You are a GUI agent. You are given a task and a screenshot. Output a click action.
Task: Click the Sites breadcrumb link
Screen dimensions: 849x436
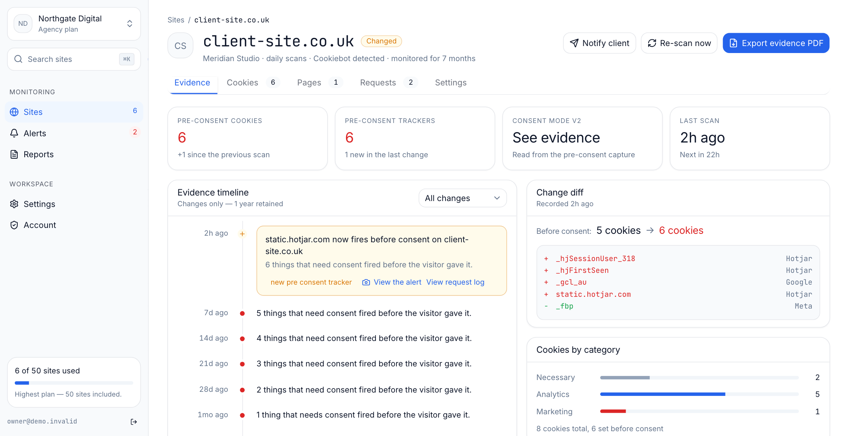[176, 20]
